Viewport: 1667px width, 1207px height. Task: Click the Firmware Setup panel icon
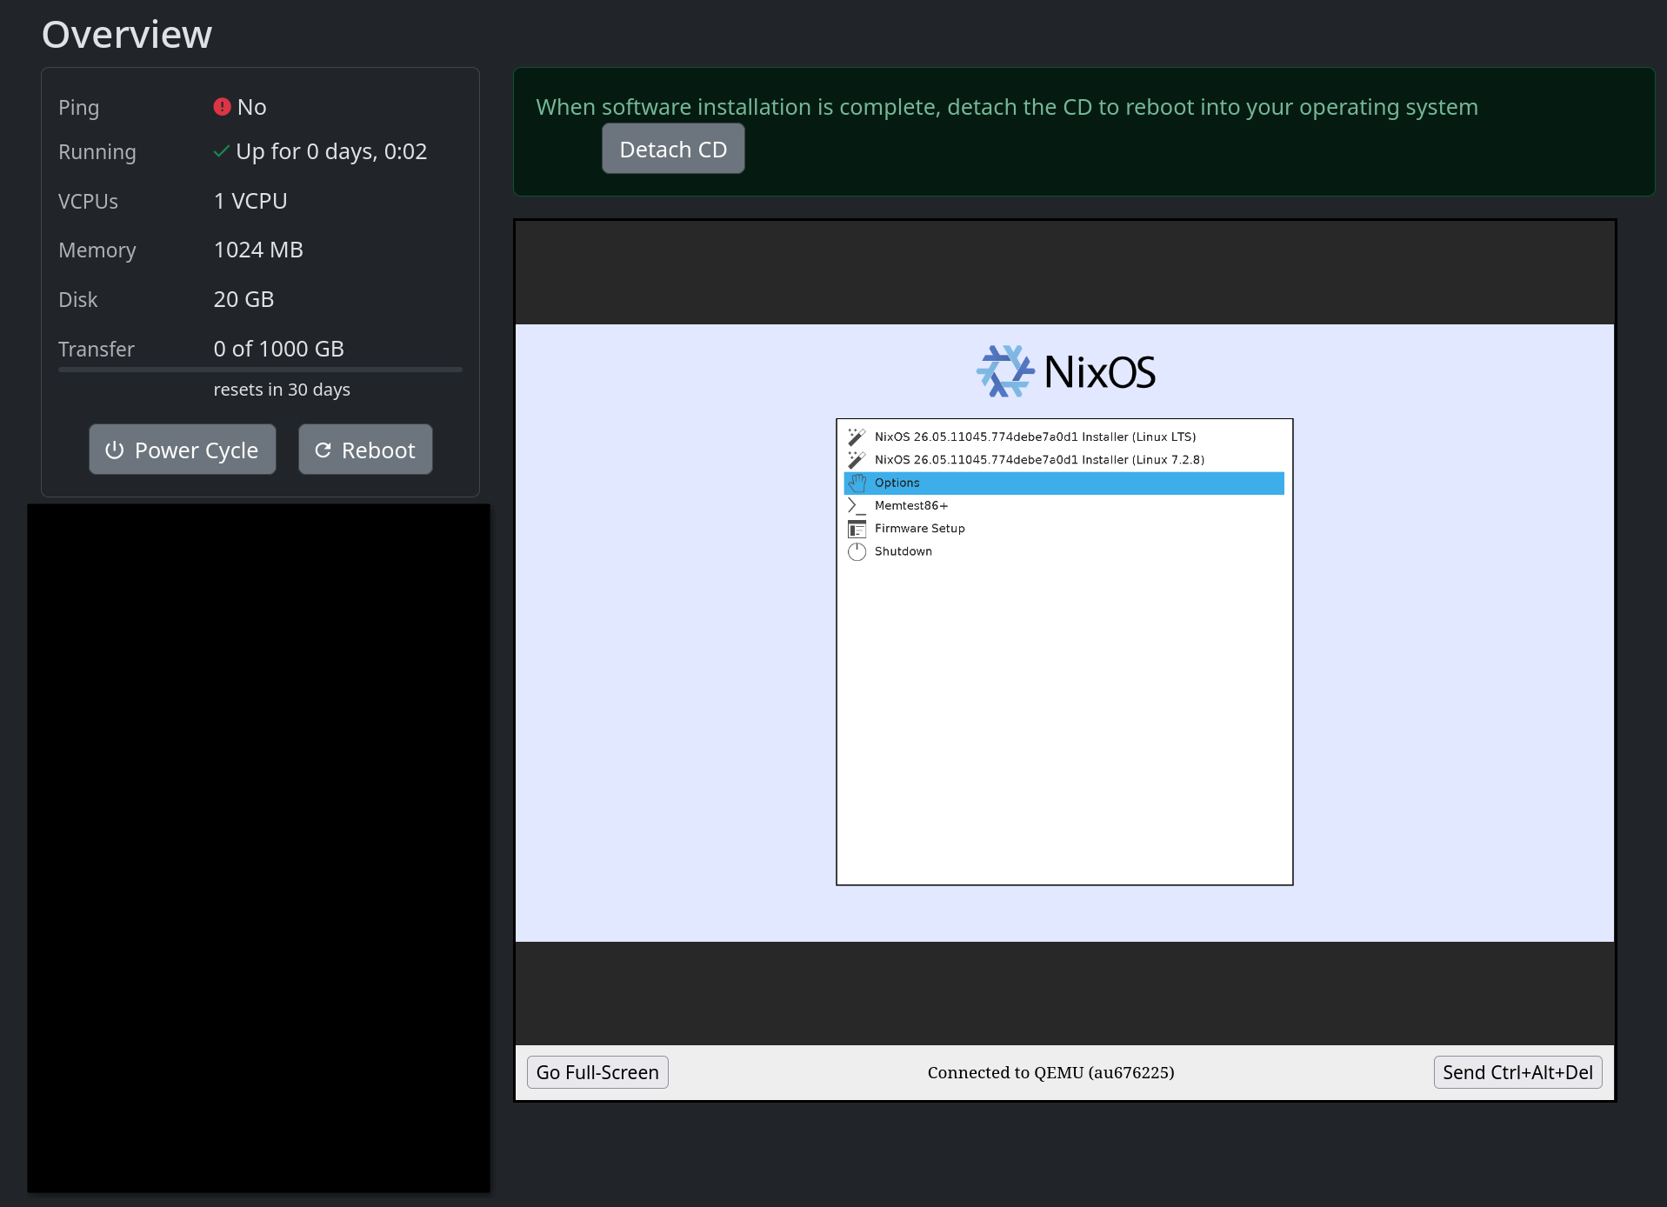point(857,529)
